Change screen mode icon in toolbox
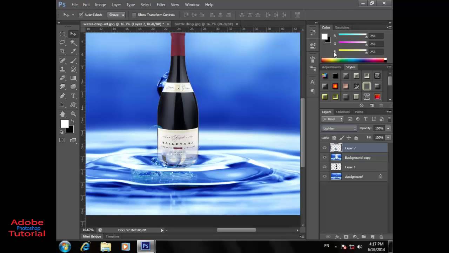Image resolution: width=449 pixels, height=253 pixels. point(73,140)
